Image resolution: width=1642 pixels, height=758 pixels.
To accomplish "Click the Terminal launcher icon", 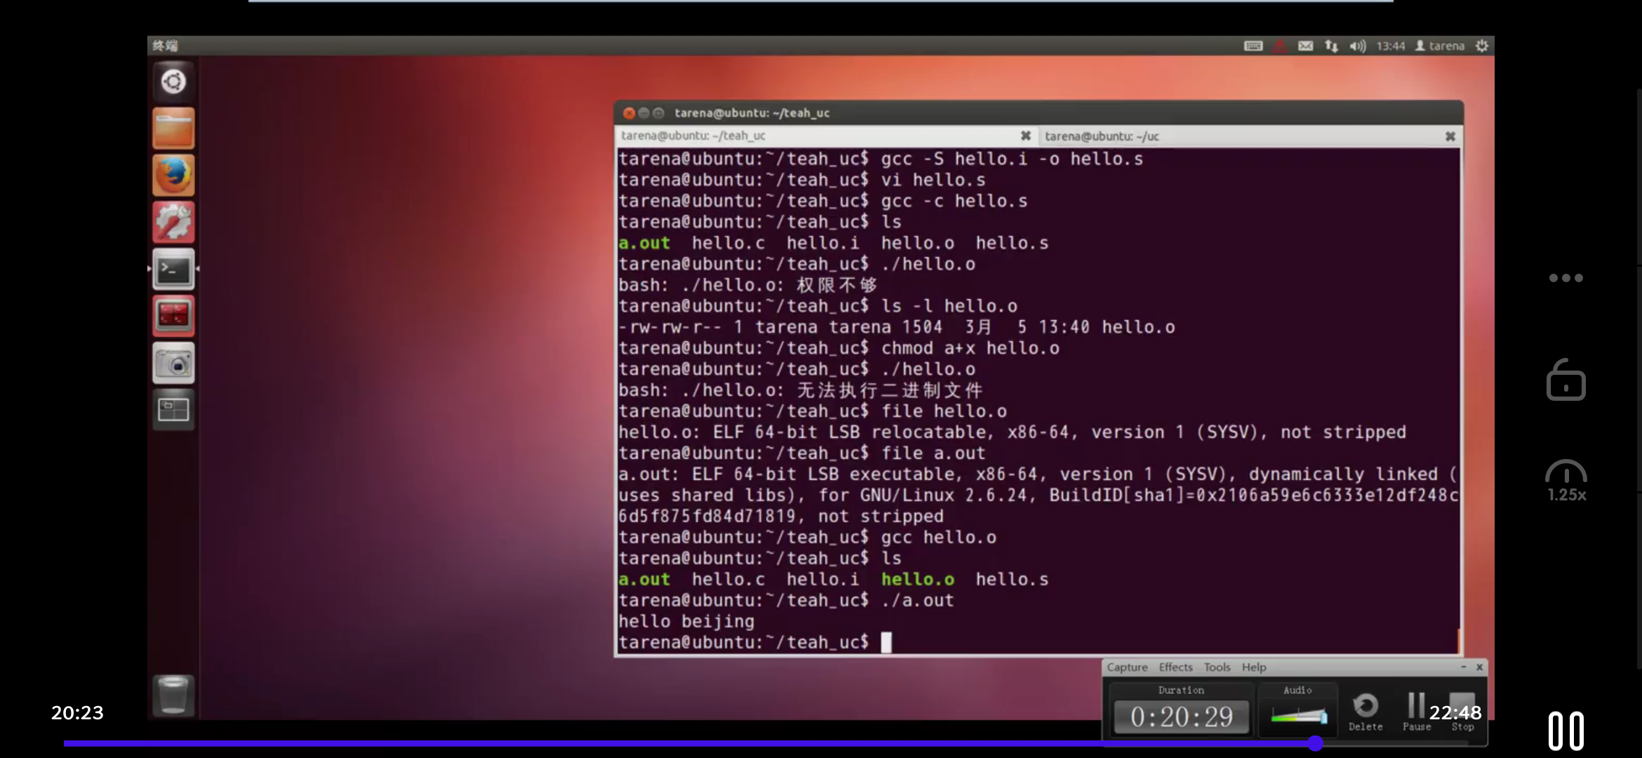I will [173, 270].
